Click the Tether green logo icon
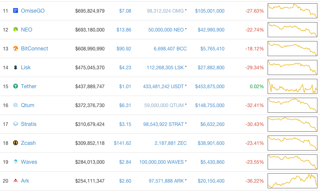Screen dimensions: 321x191 coord(16,86)
